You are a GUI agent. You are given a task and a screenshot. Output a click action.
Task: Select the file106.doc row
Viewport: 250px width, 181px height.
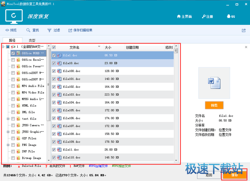pos(113,118)
